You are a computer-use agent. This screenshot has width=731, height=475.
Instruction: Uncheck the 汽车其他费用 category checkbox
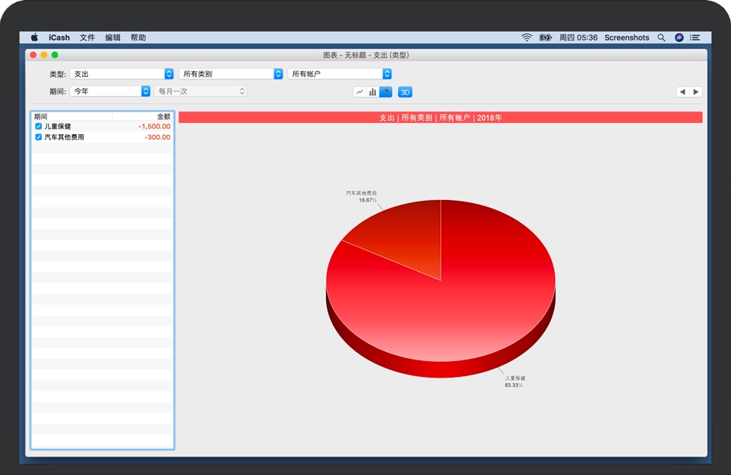tap(39, 137)
